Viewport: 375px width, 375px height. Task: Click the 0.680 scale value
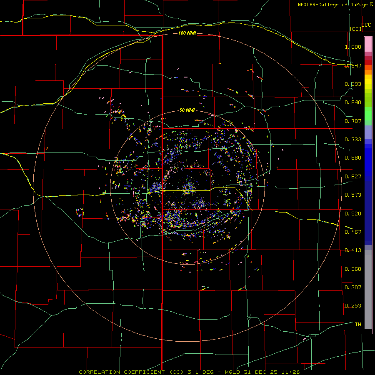click(x=353, y=158)
